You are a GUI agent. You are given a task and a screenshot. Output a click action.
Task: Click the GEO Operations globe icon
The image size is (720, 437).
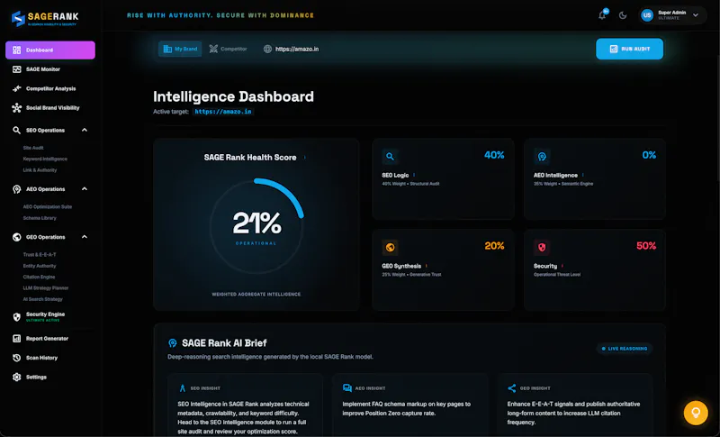(x=16, y=237)
